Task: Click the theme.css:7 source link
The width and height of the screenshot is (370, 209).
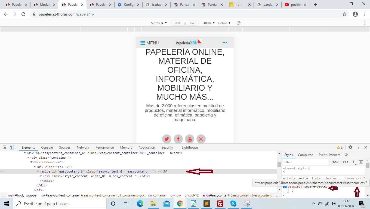Action: (x=355, y=179)
